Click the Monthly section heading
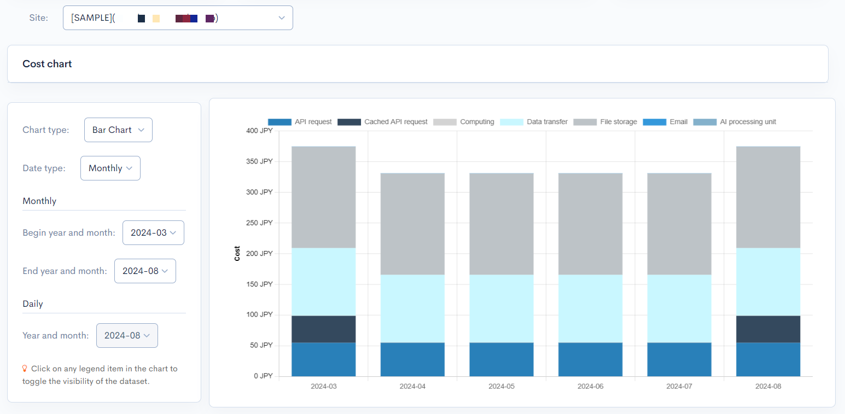The height and width of the screenshot is (414, 845). [x=39, y=201]
